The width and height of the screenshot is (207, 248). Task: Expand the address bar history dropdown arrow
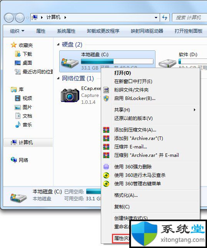[156, 18]
